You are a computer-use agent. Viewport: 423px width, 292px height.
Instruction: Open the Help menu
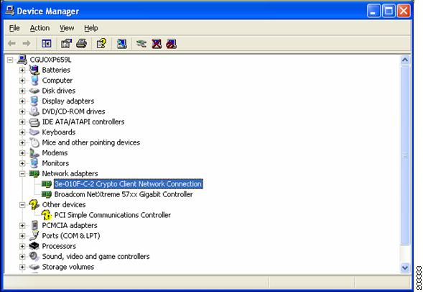point(91,28)
